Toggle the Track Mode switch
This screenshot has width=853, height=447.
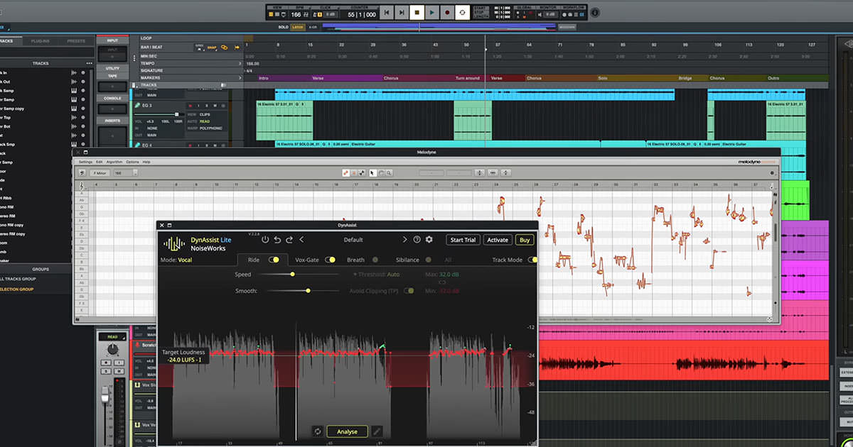532,260
